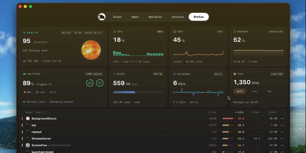Screen dimensions: 306x153
Task: Click the blue network traffic graph
Action: click(198, 92)
